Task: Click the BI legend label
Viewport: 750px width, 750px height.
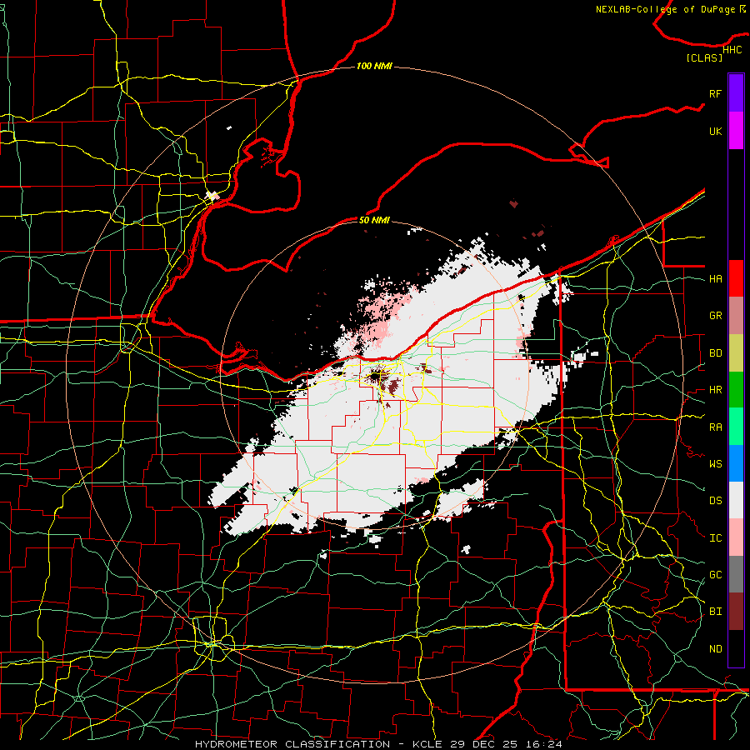Action: (715, 612)
